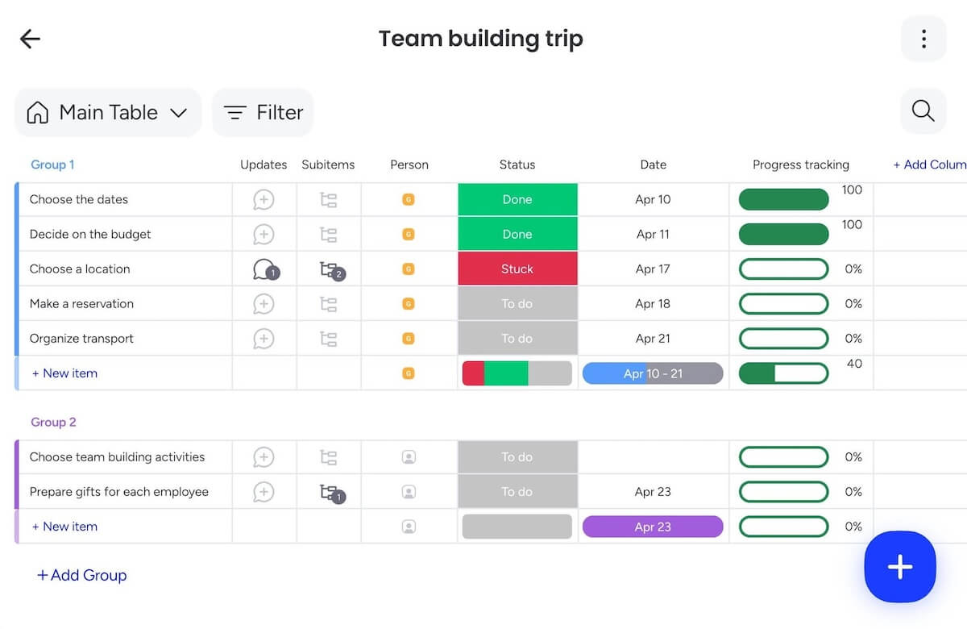967x629 pixels.
Task: Click person avatar for Decide on the budget
Action: 409,235
